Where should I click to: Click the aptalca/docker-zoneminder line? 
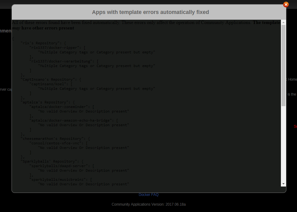(62, 107)
